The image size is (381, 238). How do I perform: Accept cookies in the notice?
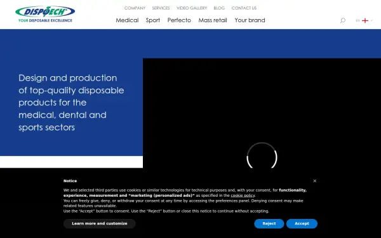[x=302, y=223]
